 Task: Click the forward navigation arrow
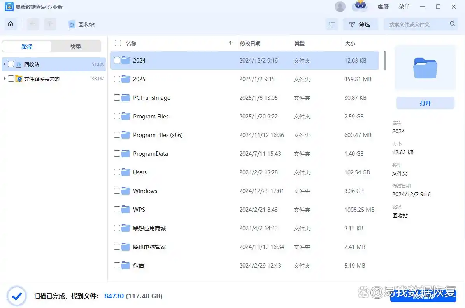coord(50,24)
